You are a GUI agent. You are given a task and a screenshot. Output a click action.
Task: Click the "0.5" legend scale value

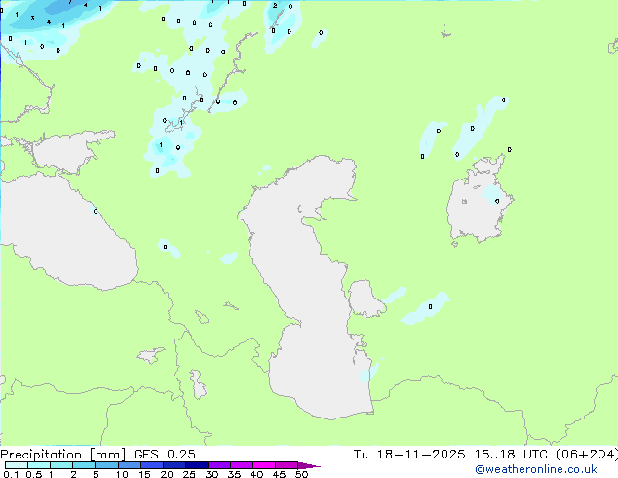(x=34, y=474)
